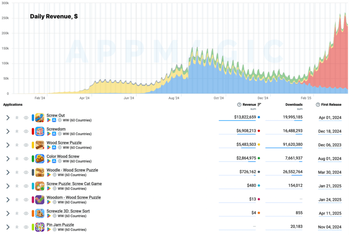Click the R icon beside Woodle
This screenshot has width=350, height=236.
[17, 172]
